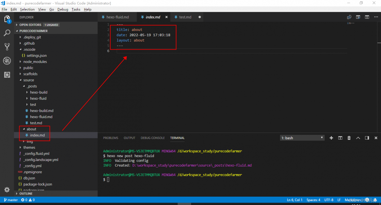This screenshot has height=205, width=381.
Task: Open the Explorer view in activity bar
Action: pos(7,19)
